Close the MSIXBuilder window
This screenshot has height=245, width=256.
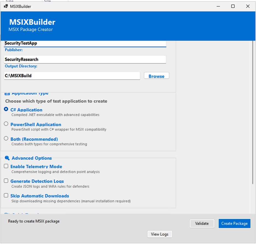pyautogui.click(x=248, y=6)
